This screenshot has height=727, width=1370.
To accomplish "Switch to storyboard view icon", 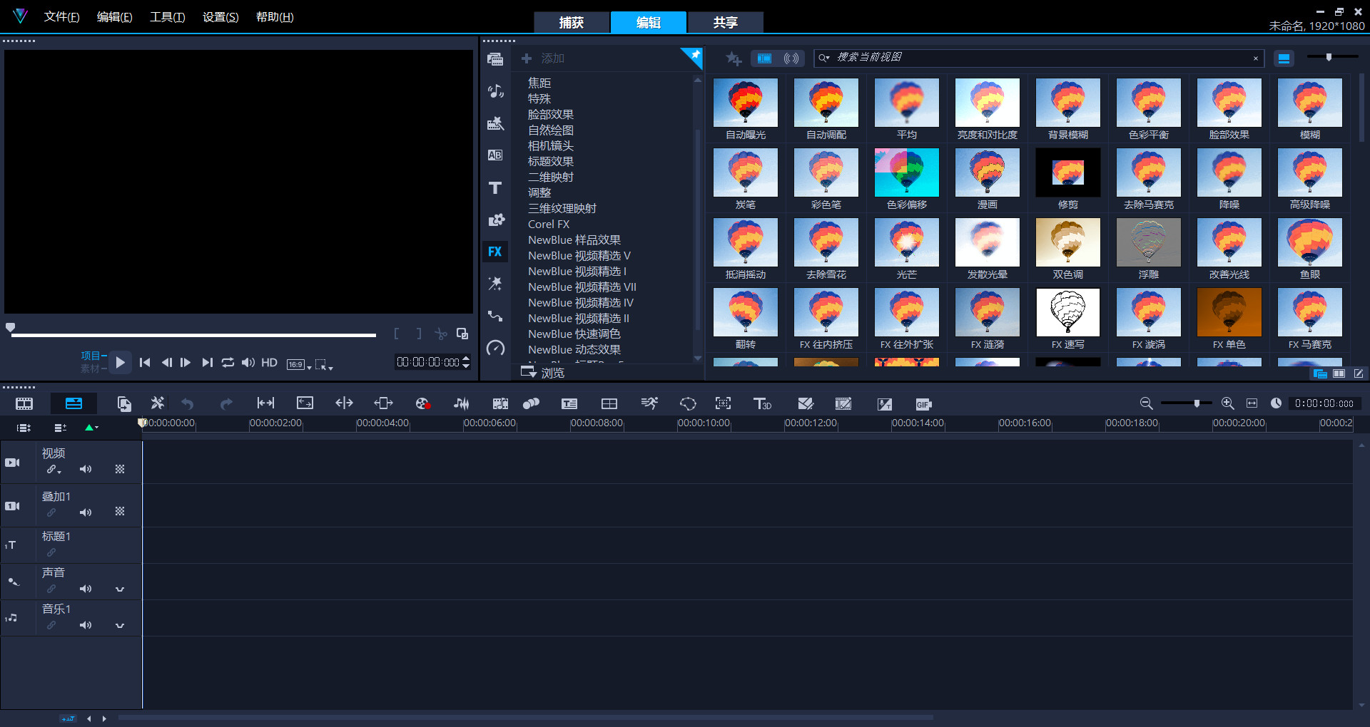I will 24,403.
